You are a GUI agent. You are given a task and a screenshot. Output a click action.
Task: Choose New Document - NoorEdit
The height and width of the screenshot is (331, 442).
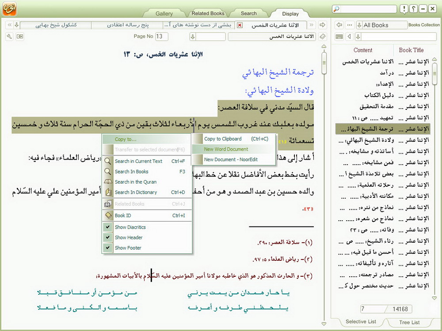[234, 160]
